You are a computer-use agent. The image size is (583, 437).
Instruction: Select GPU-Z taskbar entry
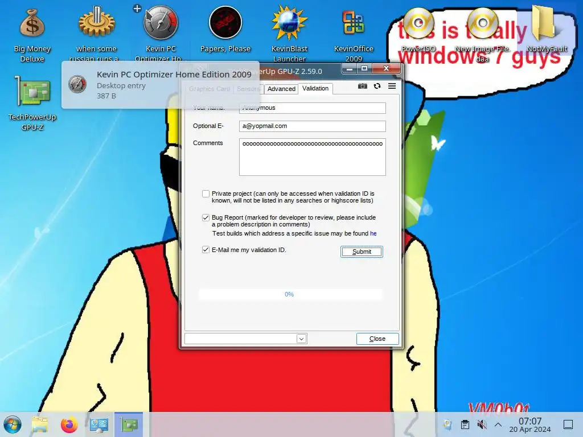(129, 424)
